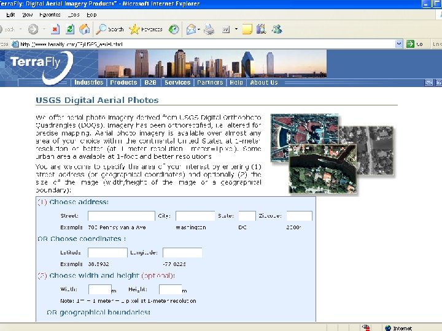Click the green Go arrow button
This screenshot has height=331, width=442.
410,44
